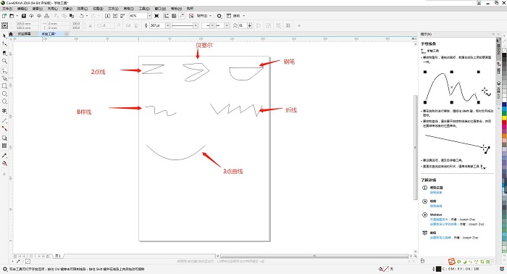Open the line style dropdown
The height and width of the screenshot is (274, 507).
[196, 25]
